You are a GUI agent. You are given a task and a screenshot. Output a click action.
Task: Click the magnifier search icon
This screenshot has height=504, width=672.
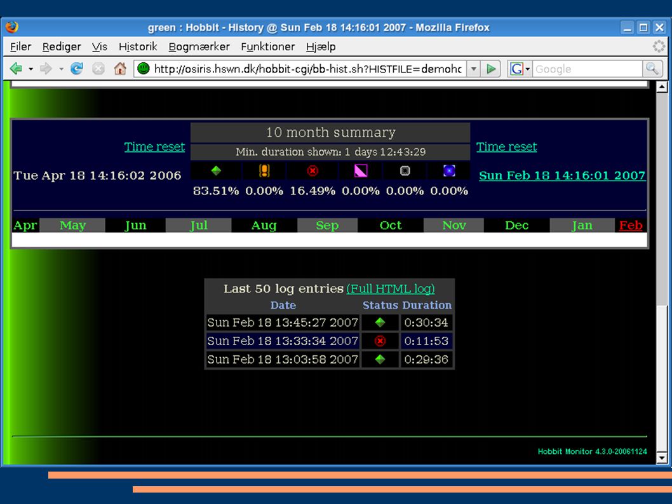(x=652, y=69)
